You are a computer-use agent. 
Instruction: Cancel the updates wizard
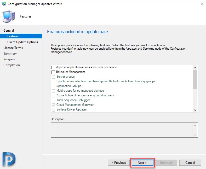tap(190, 162)
